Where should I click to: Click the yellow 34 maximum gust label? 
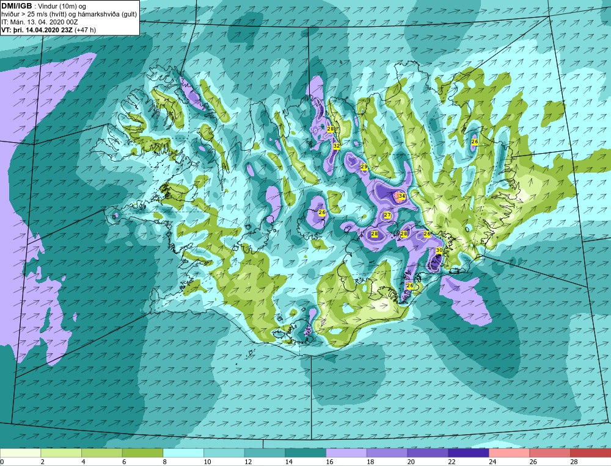pyautogui.click(x=402, y=196)
